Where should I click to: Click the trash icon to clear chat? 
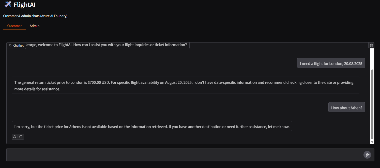[x=371, y=45]
